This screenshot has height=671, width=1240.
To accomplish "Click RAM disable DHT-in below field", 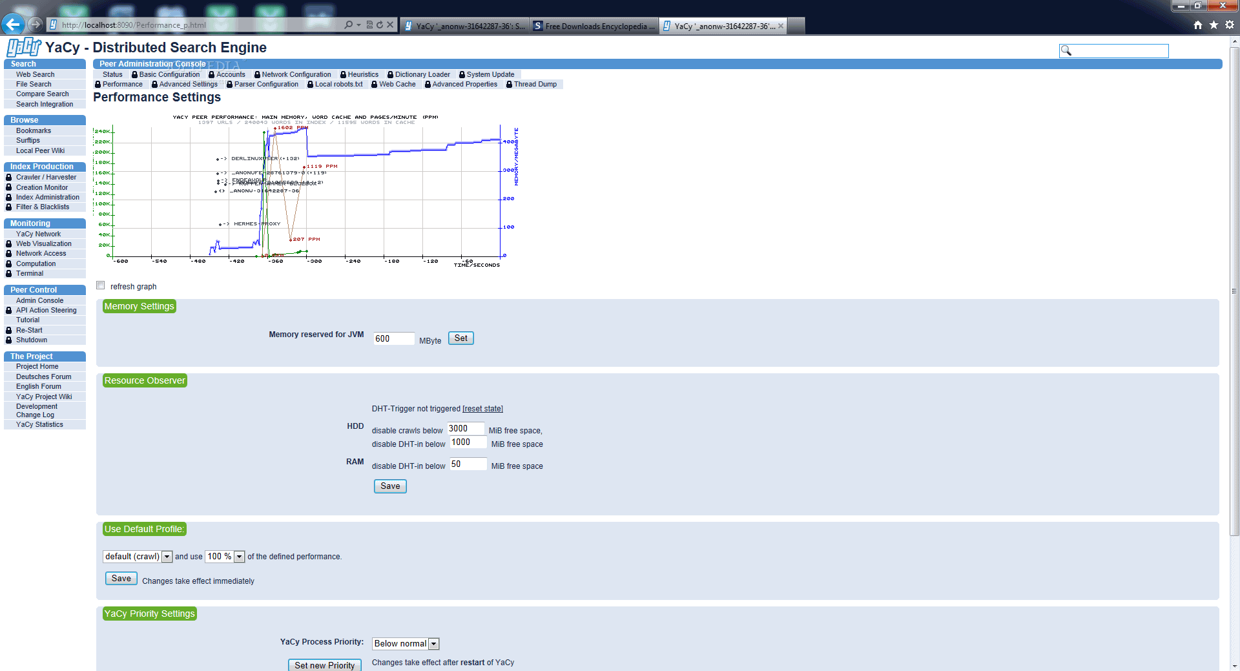I will [x=468, y=464].
